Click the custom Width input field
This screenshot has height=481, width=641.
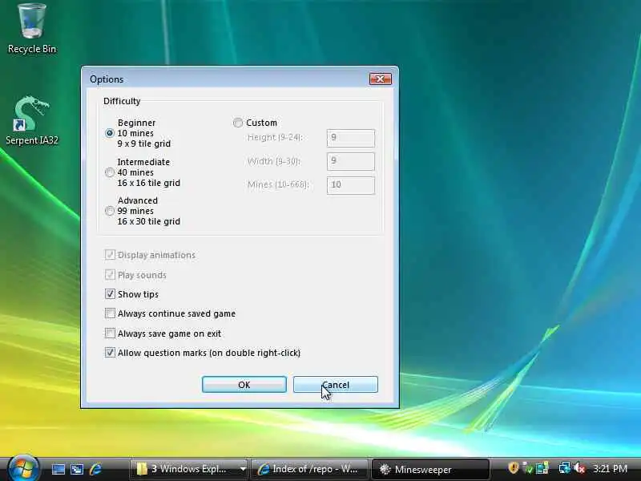(x=351, y=161)
